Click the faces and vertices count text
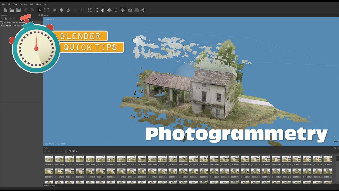Image resolution: width=339 pixels, height=191 pixels. pos(55,144)
